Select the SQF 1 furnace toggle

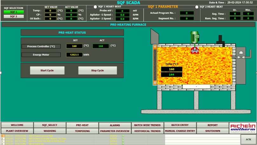(x=13, y=12)
